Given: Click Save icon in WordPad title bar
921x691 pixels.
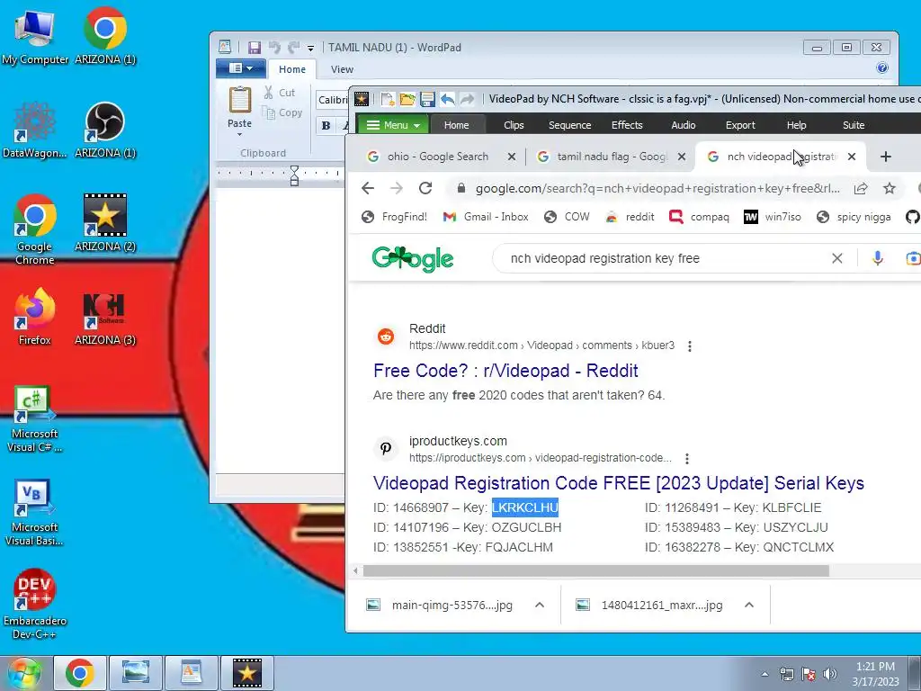Looking at the screenshot, I should (255, 48).
